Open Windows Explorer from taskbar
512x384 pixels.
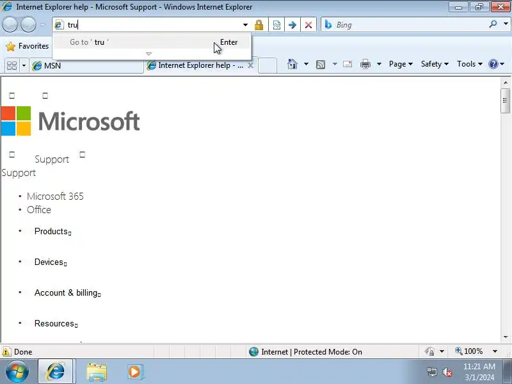[97, 372]
